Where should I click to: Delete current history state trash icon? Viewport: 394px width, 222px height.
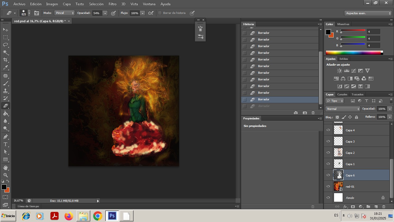pyautogui.click(x=313, y=113)
